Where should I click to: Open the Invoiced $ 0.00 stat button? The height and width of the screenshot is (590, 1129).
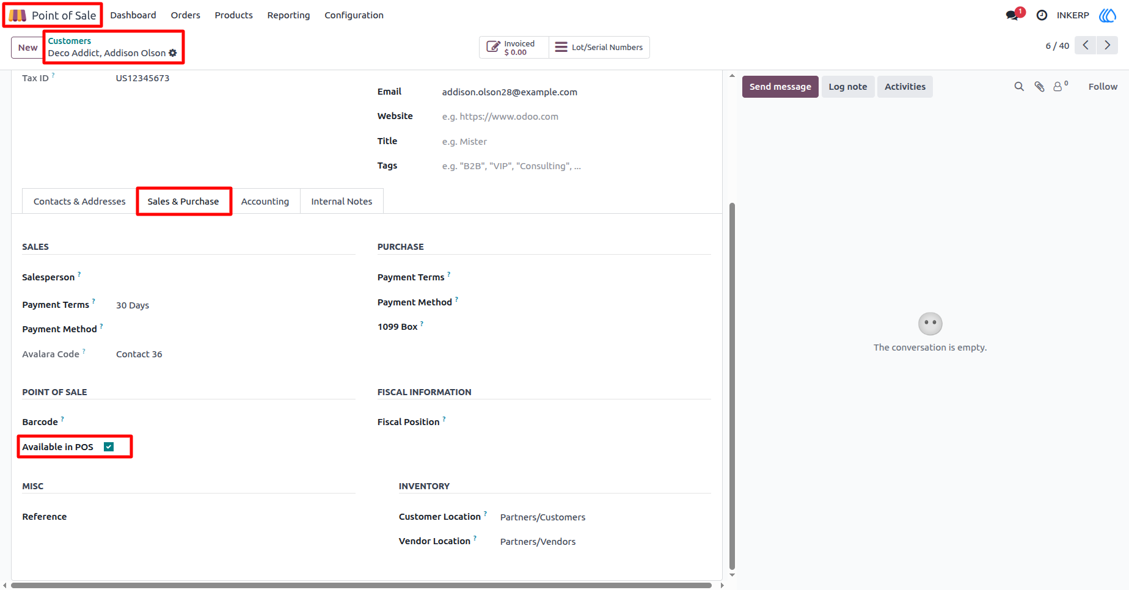(x=514, y=48)
